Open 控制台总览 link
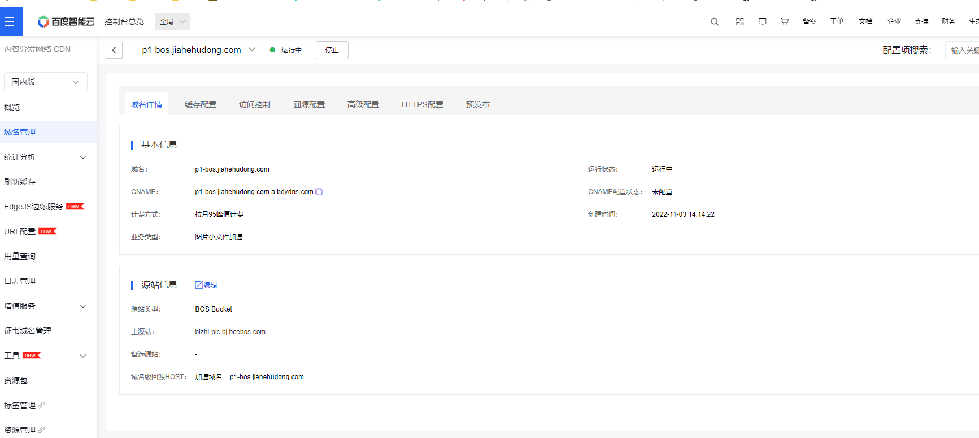 pyautogui.click(x=124, y=21)
